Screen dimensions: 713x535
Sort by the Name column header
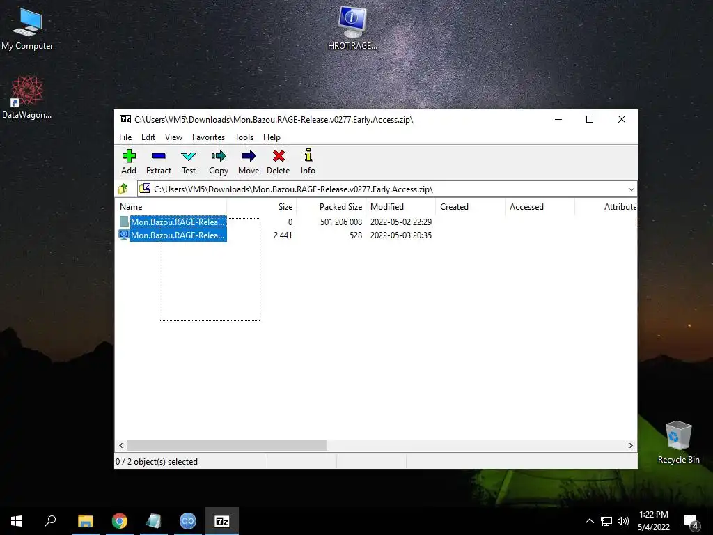coord(171,206)
